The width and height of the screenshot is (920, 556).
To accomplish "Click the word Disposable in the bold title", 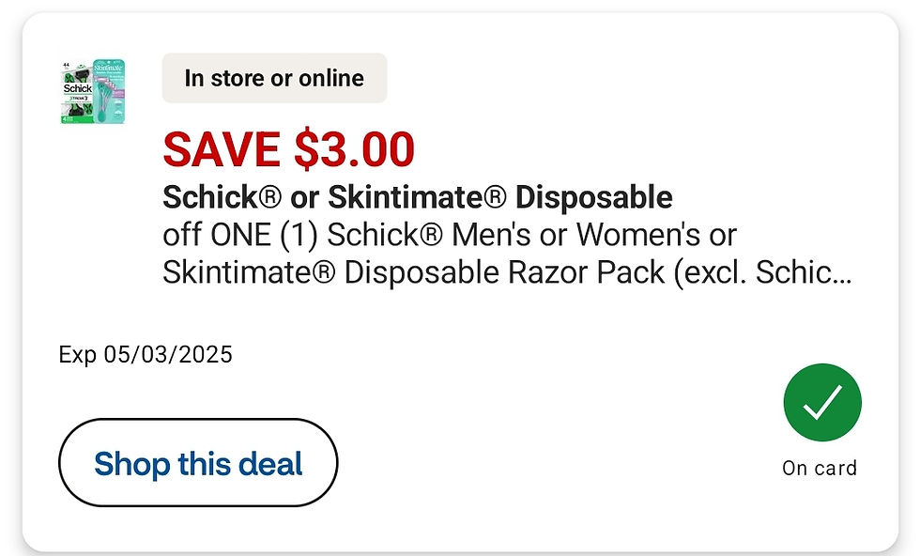I will 594,197.
